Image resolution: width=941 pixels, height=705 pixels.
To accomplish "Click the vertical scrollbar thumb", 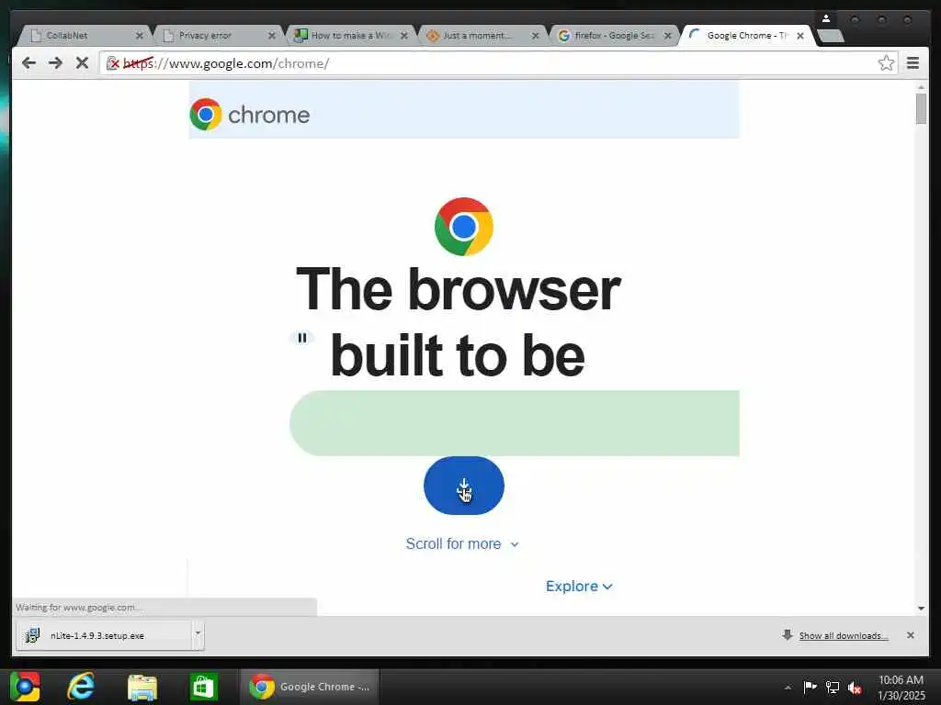I will pos(921,108).
